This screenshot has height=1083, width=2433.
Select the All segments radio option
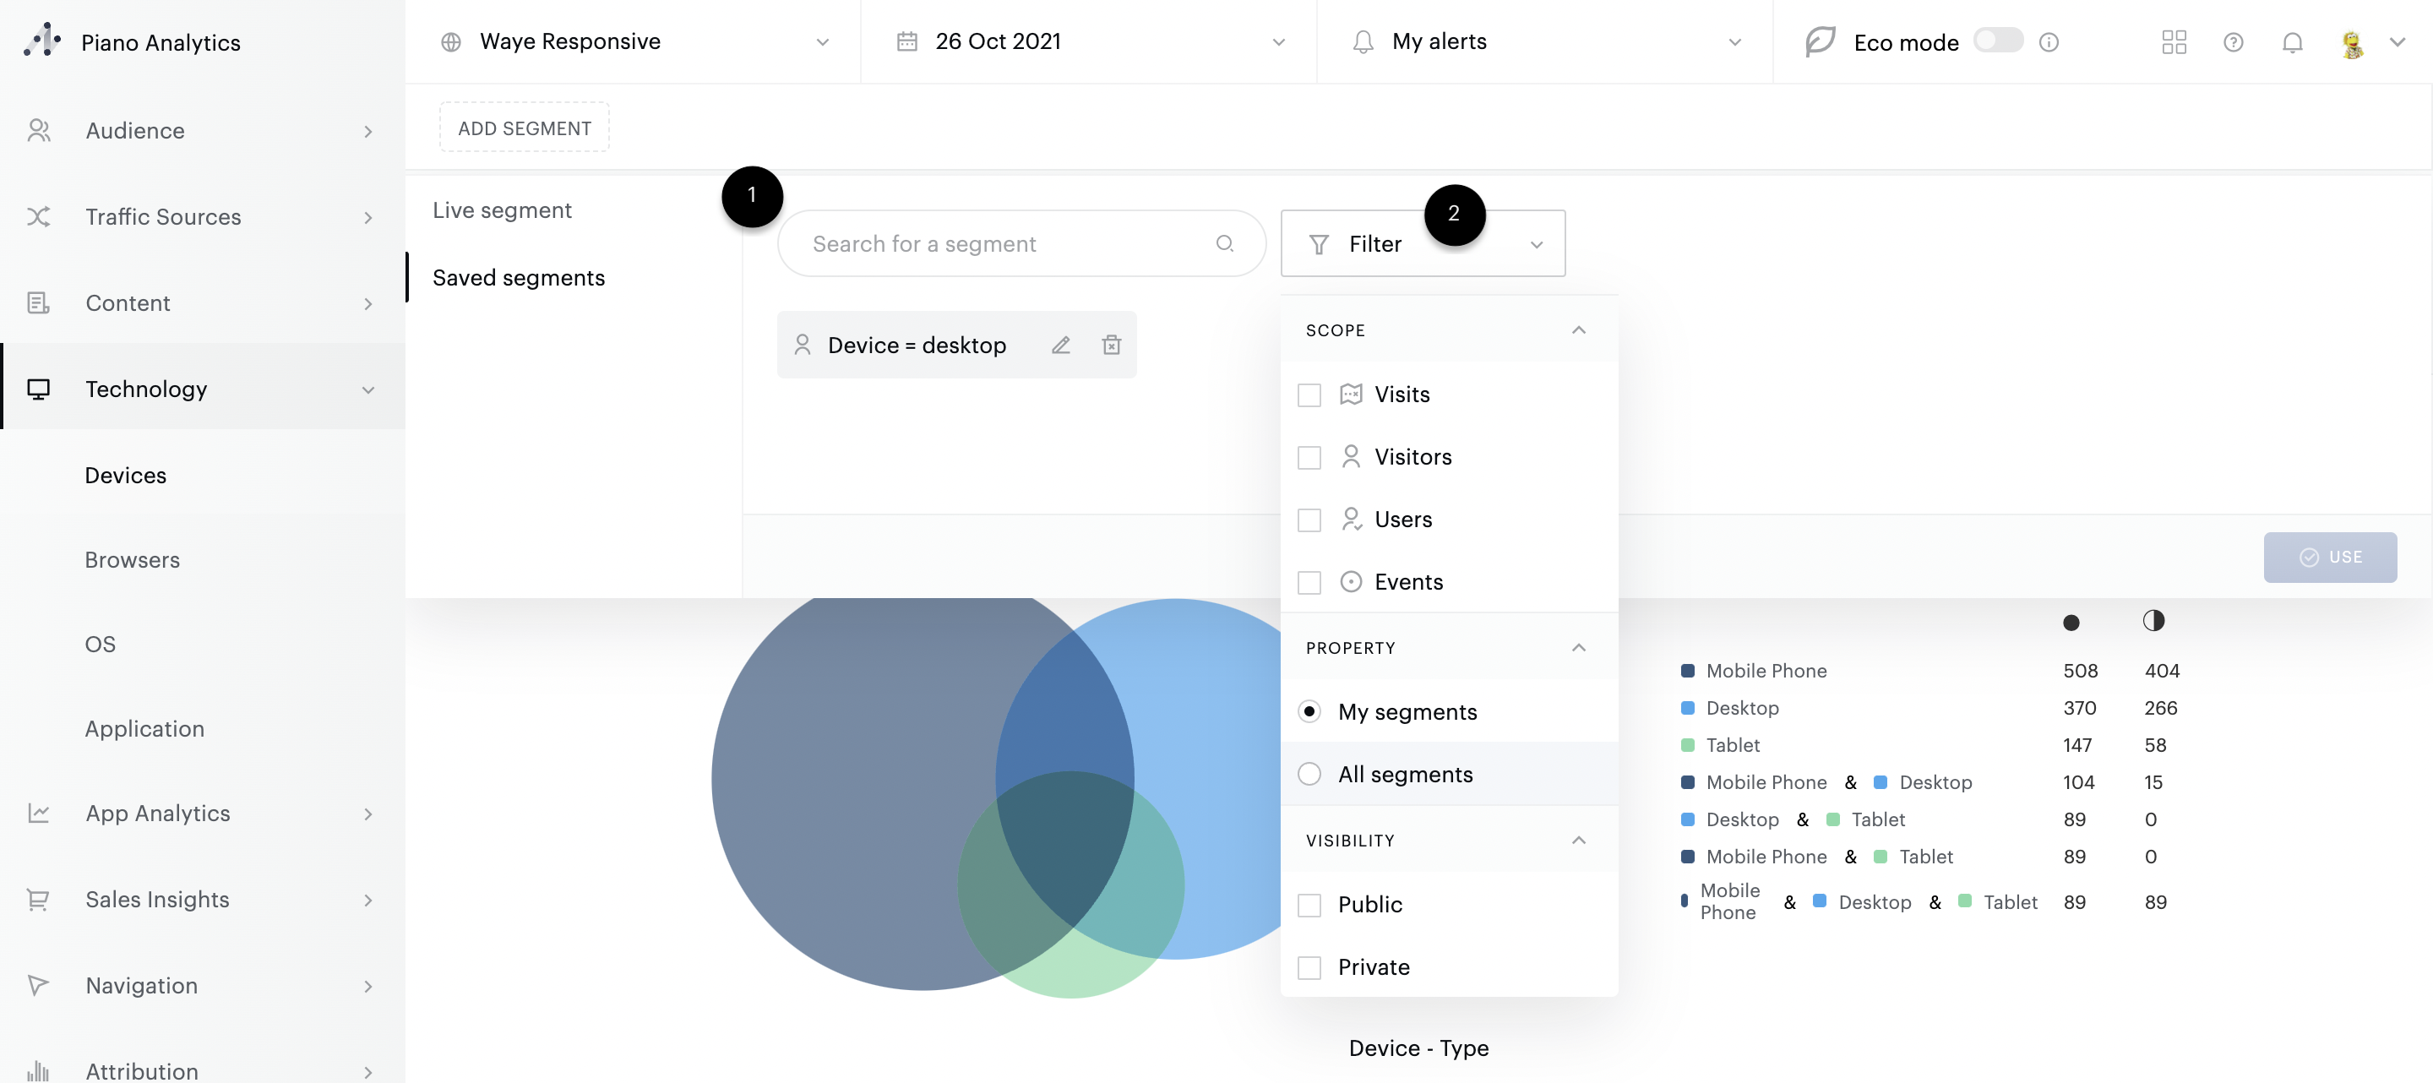pos(1309,775)
